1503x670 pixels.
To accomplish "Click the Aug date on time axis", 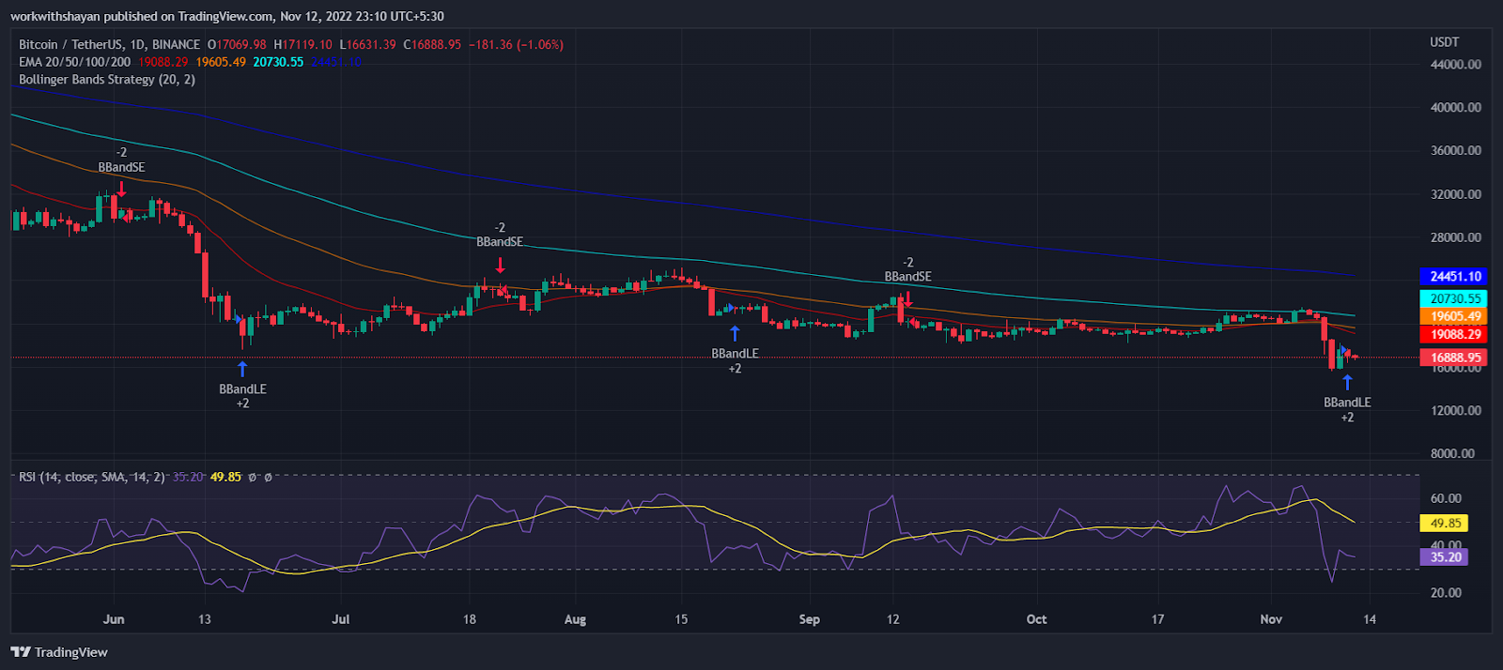I will tap(575, 619).
